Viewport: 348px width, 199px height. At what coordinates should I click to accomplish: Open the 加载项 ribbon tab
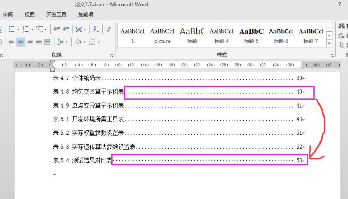pos(86,15)
